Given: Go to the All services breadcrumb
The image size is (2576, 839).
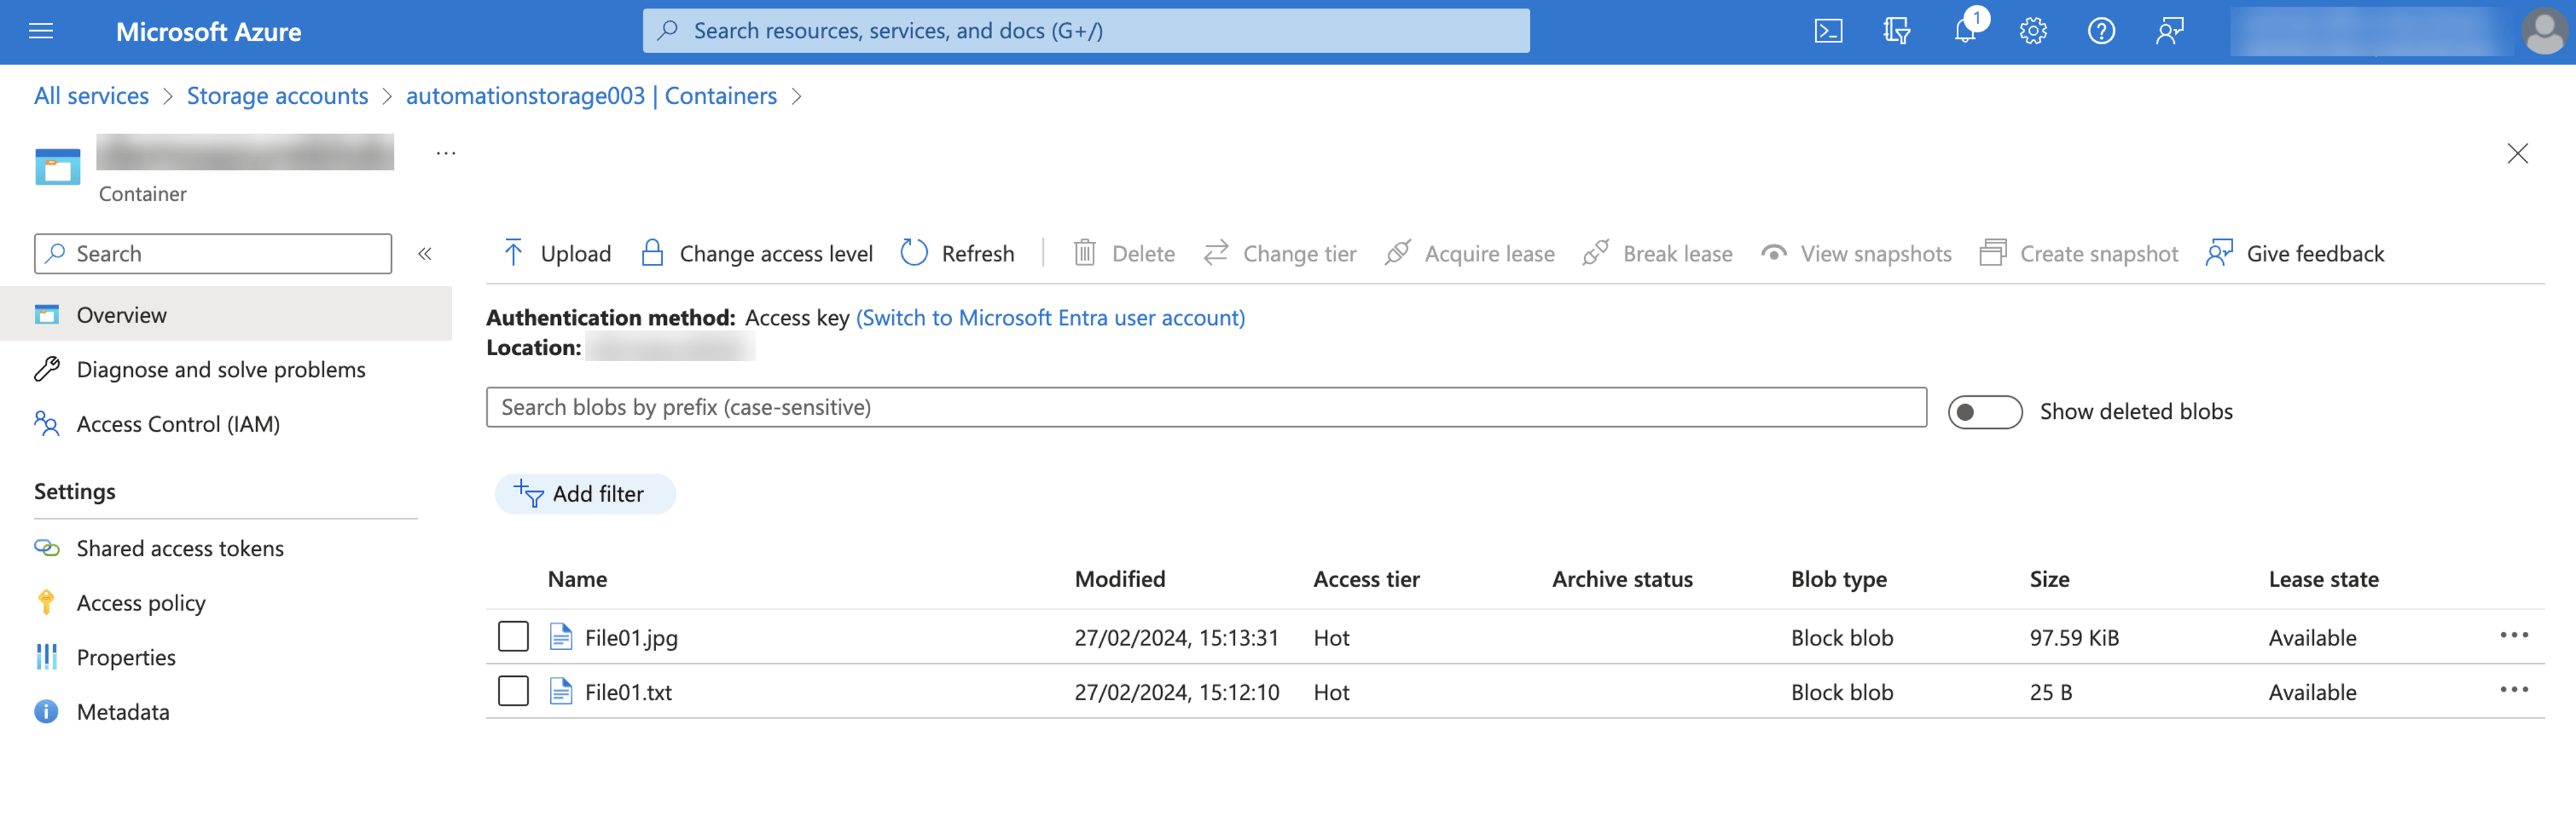Looking at the screenshot, I should coord(91,96).
